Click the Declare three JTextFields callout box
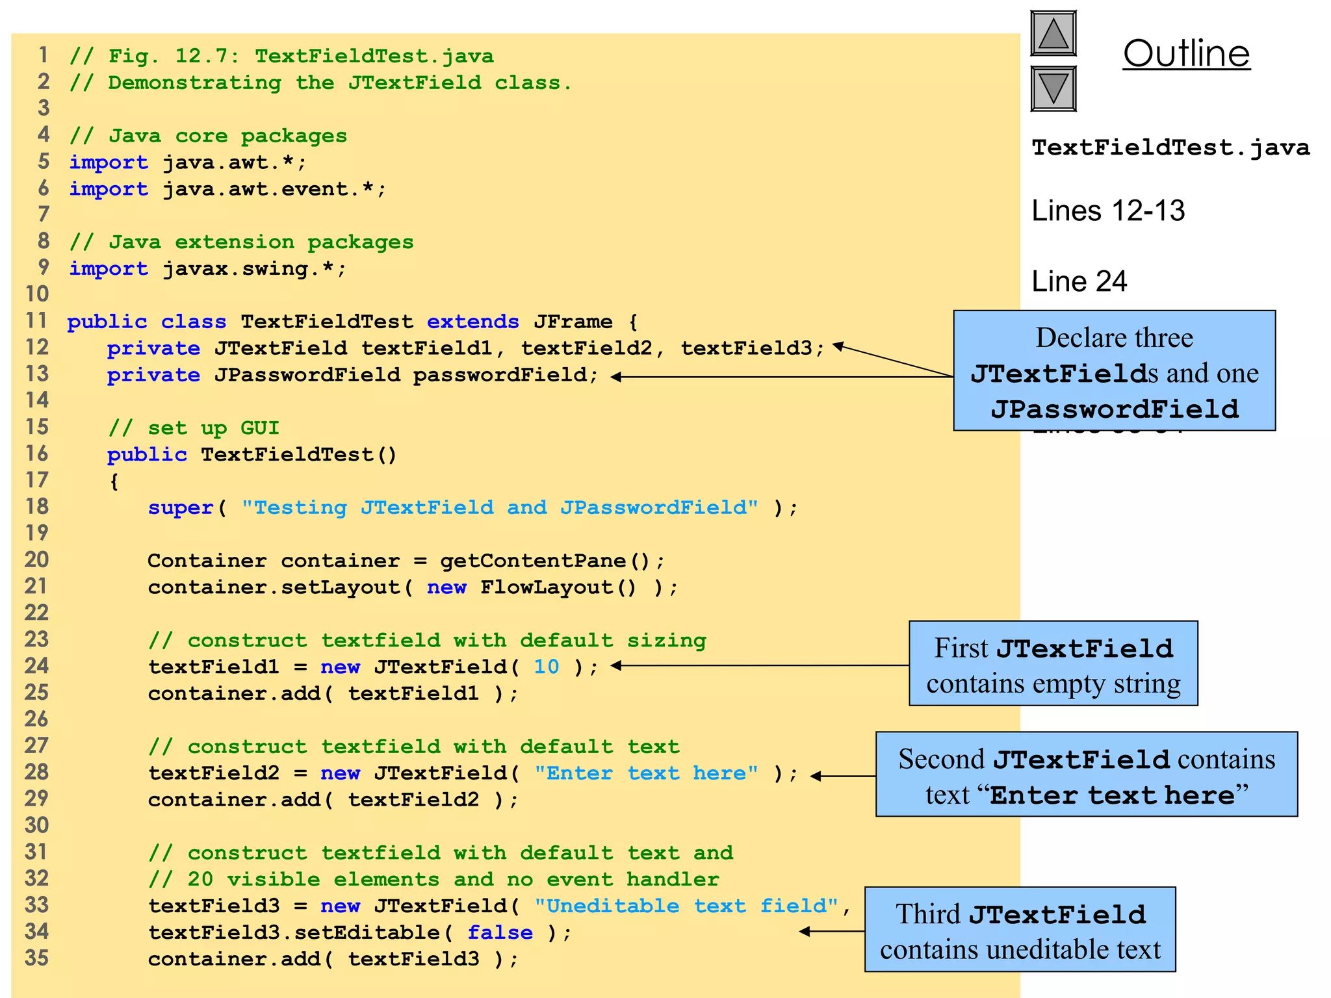The height and width of the screenshot is (998, 1331). click(x=1114, y=371)
